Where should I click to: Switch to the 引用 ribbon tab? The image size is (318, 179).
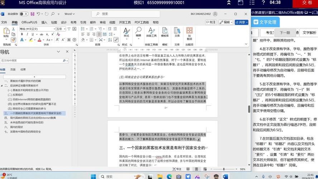click(83, 22)
